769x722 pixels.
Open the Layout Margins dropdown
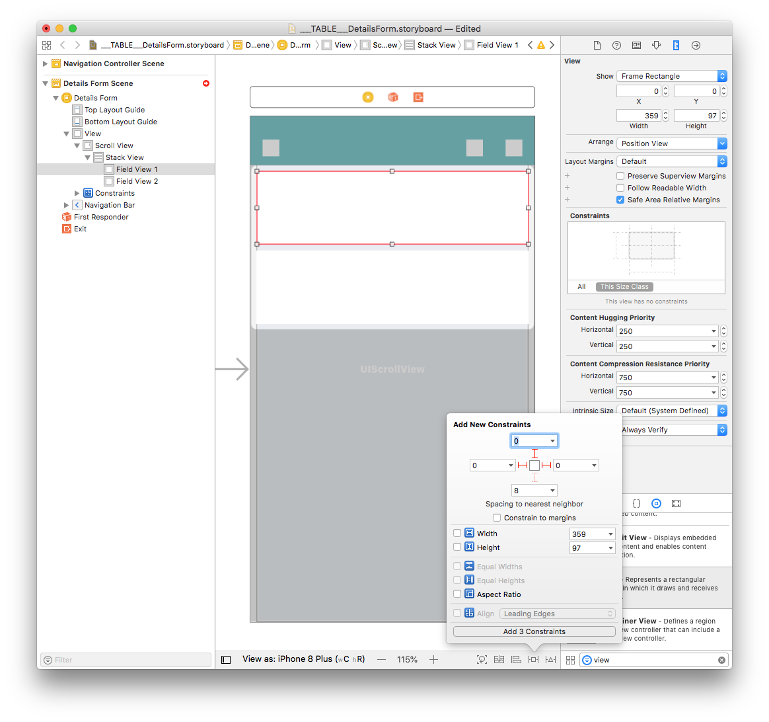tap(672, 161)
